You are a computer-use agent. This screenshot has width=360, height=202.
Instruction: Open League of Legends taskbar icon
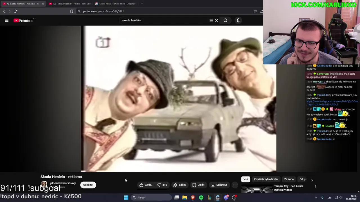(209, 198)
